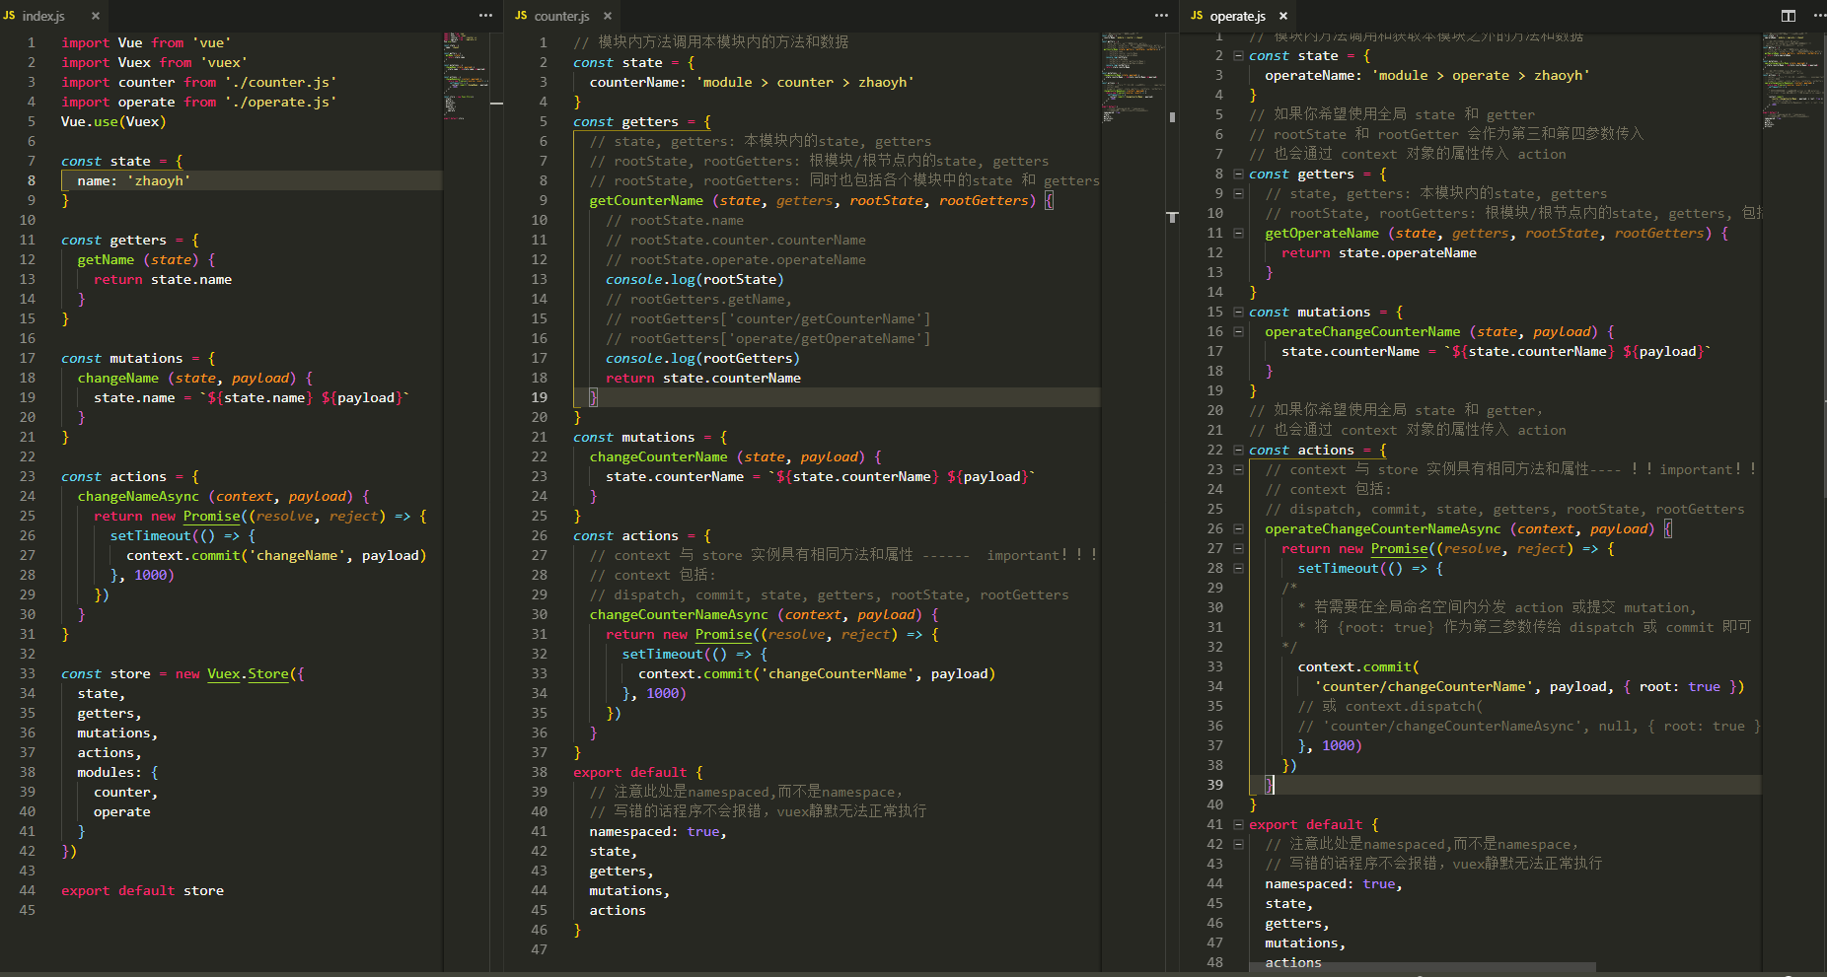Screen dimensions: 1827x977
Task: Click 'zhaoyh' name string in index.js
Action: (x=159, y=180)
